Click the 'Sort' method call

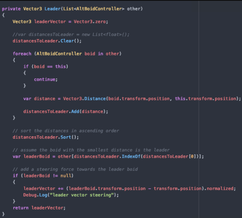click(66, 137)
